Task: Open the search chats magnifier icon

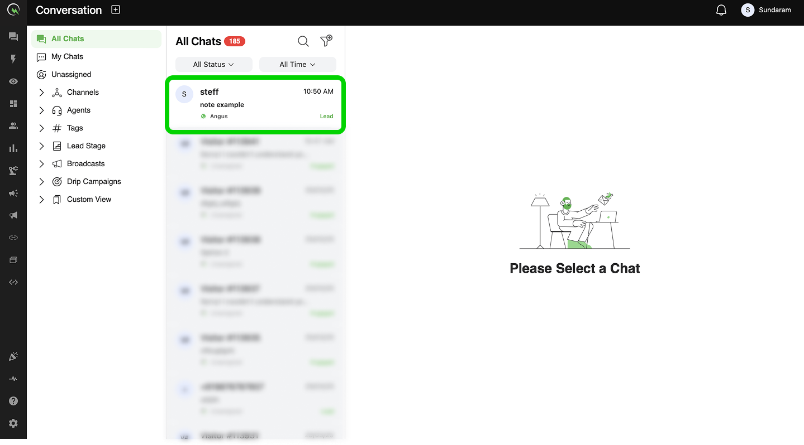Action: [303, 41]
